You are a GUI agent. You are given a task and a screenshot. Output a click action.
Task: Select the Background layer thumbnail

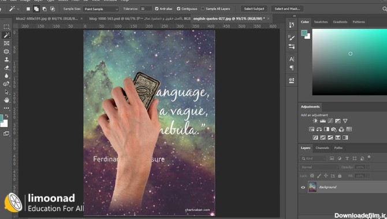tap(312, 187)
